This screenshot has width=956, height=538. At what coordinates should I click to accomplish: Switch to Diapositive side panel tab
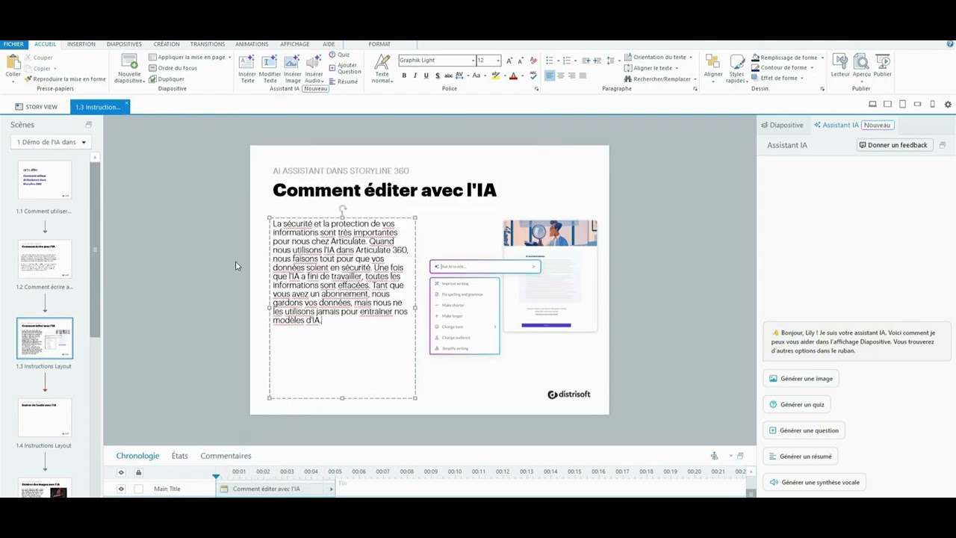(782, 125)
